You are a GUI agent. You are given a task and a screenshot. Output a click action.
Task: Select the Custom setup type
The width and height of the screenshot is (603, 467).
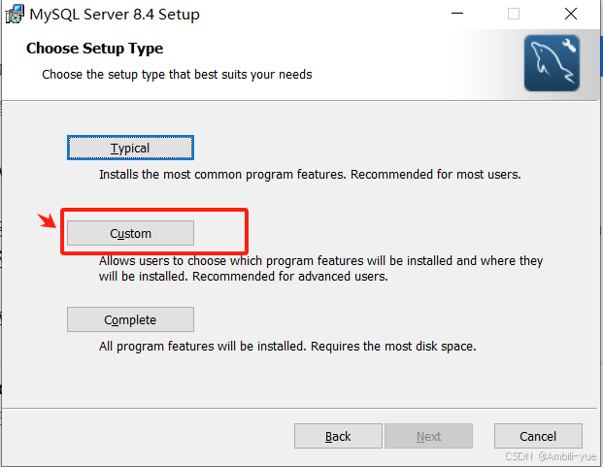coord(130,233)
